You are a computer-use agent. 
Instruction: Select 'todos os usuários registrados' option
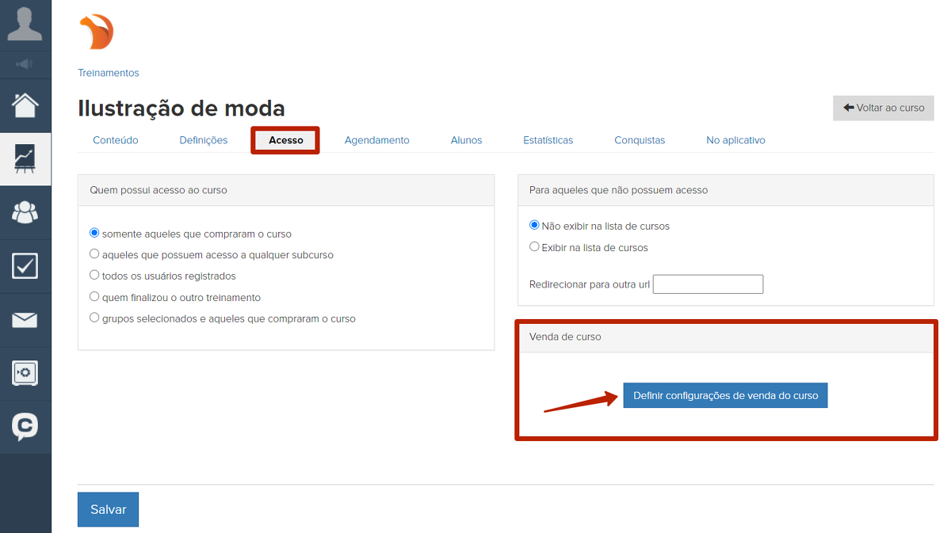94,276
